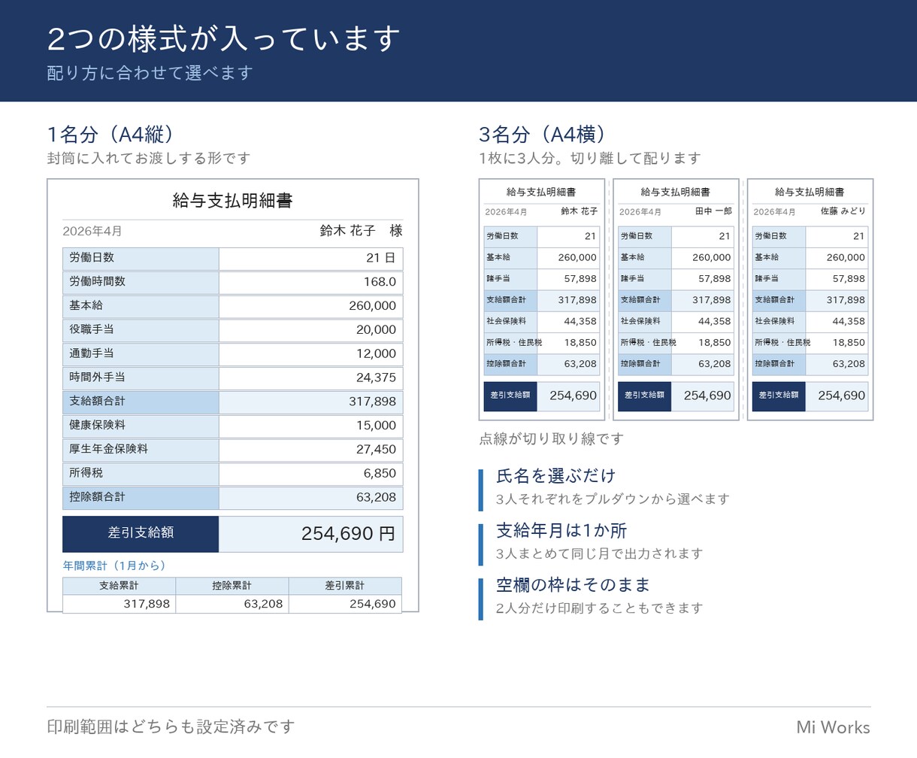Viewport: 917px width, 758px height.
Task: Click the 24,375 value cell
Action: (310, 378)
